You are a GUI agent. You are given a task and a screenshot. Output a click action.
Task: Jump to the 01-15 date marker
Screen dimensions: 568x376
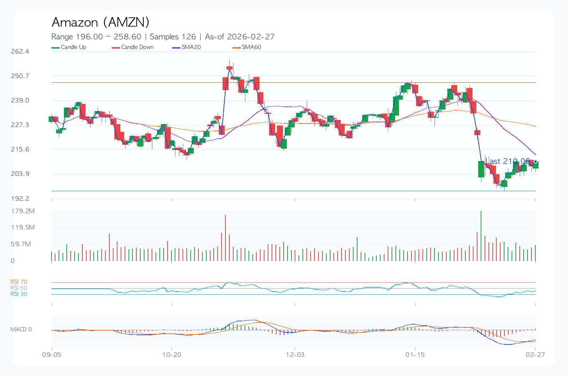tap(415, 355)
